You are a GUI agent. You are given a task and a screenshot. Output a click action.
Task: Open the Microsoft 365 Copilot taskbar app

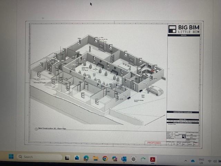click(114, 159)
